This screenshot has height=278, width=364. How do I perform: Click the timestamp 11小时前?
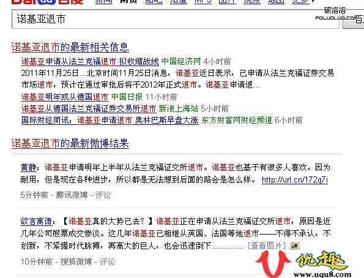162,97
